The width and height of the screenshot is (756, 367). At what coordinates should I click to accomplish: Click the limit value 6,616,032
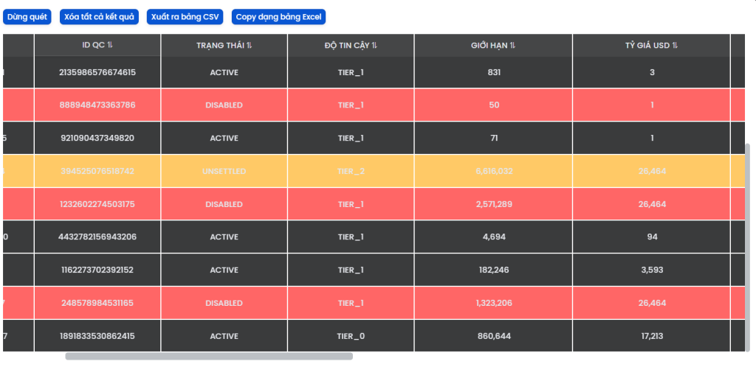(494, 171)
